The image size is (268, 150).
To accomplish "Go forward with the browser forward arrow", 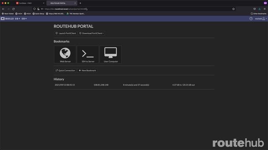I will click(8, 9).
